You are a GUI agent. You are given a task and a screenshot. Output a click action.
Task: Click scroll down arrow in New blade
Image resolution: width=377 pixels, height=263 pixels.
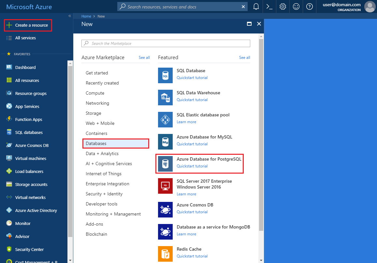(x=261, y=260)
